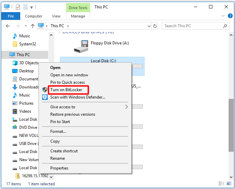Click the Properties quick access toolbar icon

(18, 7)
